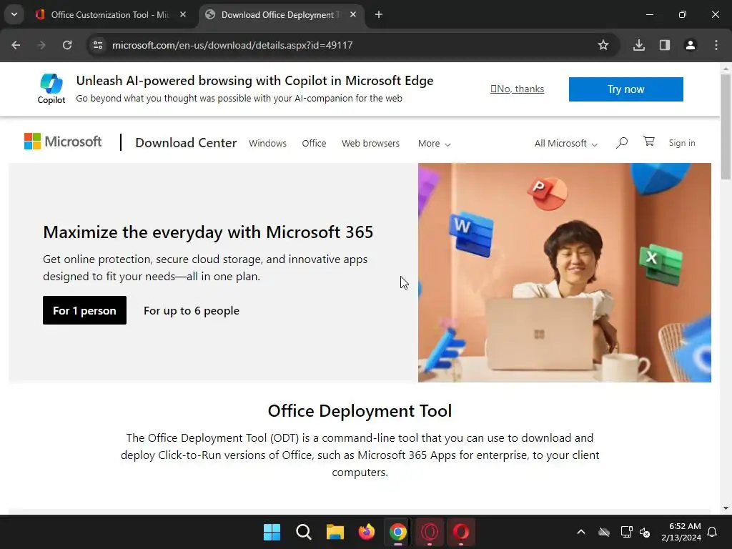Close the Office Customization Tool tab
The image size is (732, 549).
(183, 14)
